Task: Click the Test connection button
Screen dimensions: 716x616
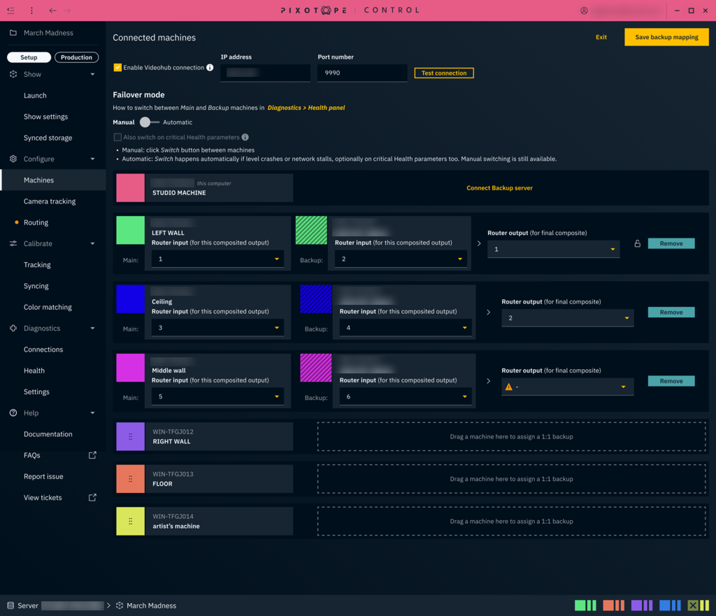Action: pyautogui.click(x=444, y=73)
